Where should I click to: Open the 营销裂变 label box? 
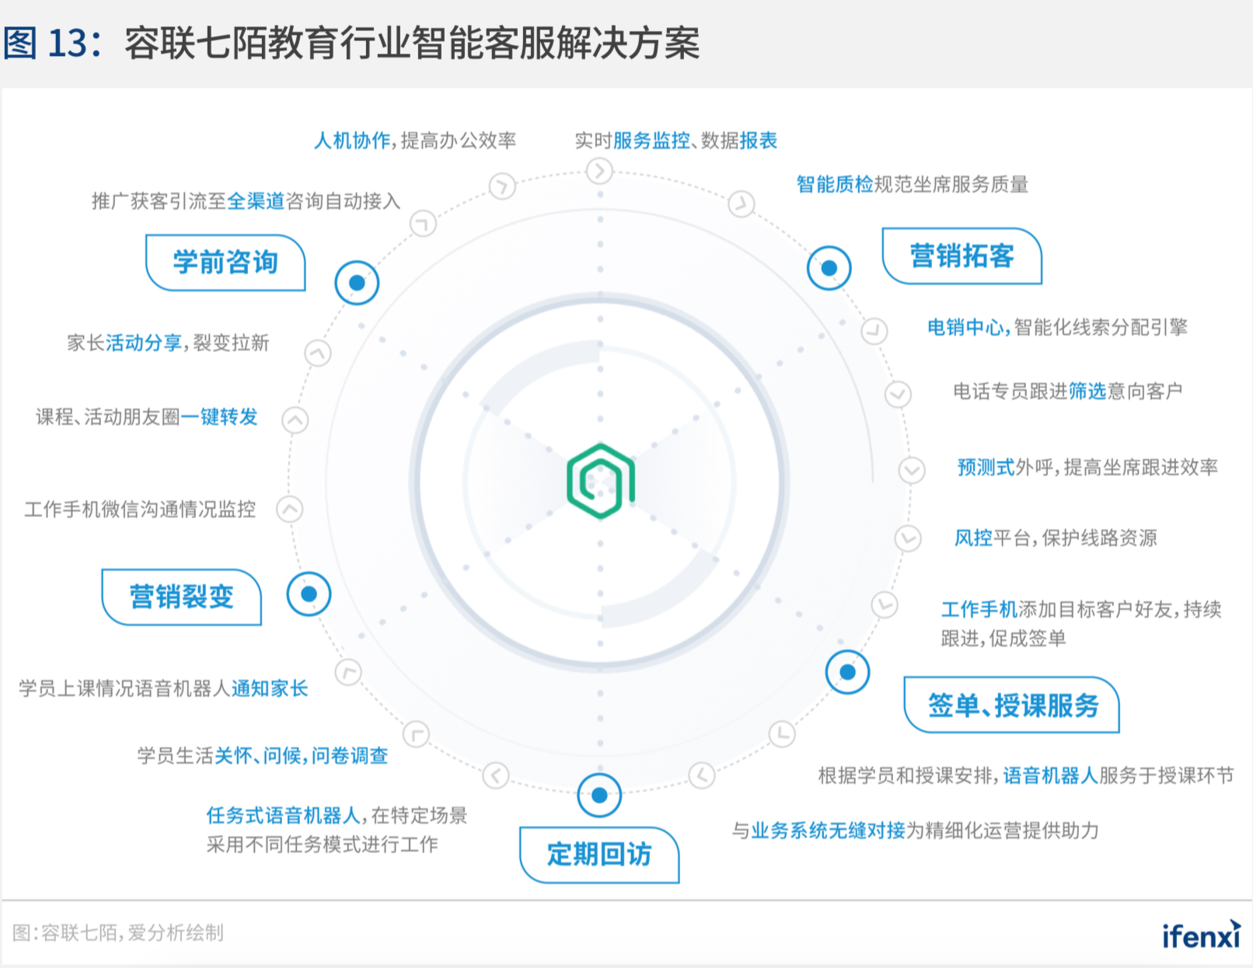pos(182,597)
